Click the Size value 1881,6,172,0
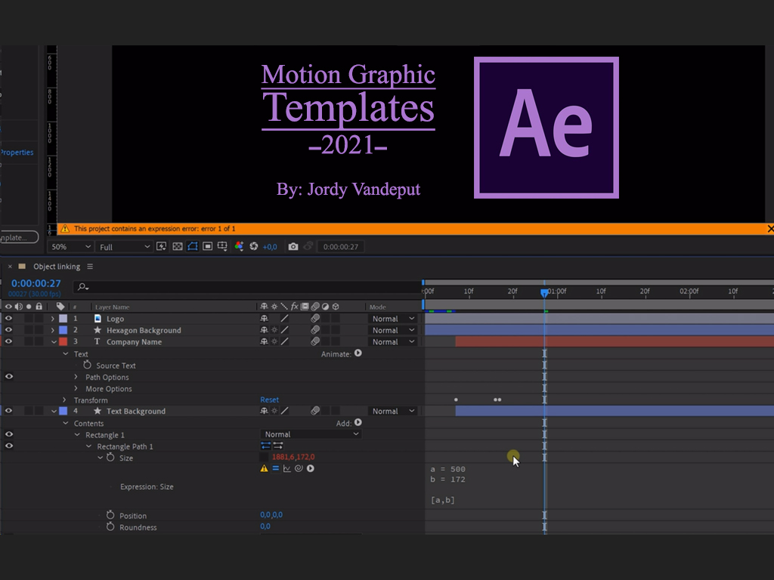The image size is (774, 580). click(293, 457)
